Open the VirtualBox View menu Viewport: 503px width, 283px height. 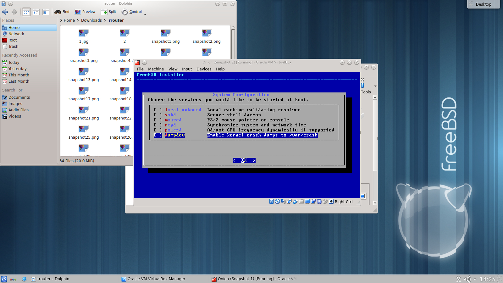(173, 69)
